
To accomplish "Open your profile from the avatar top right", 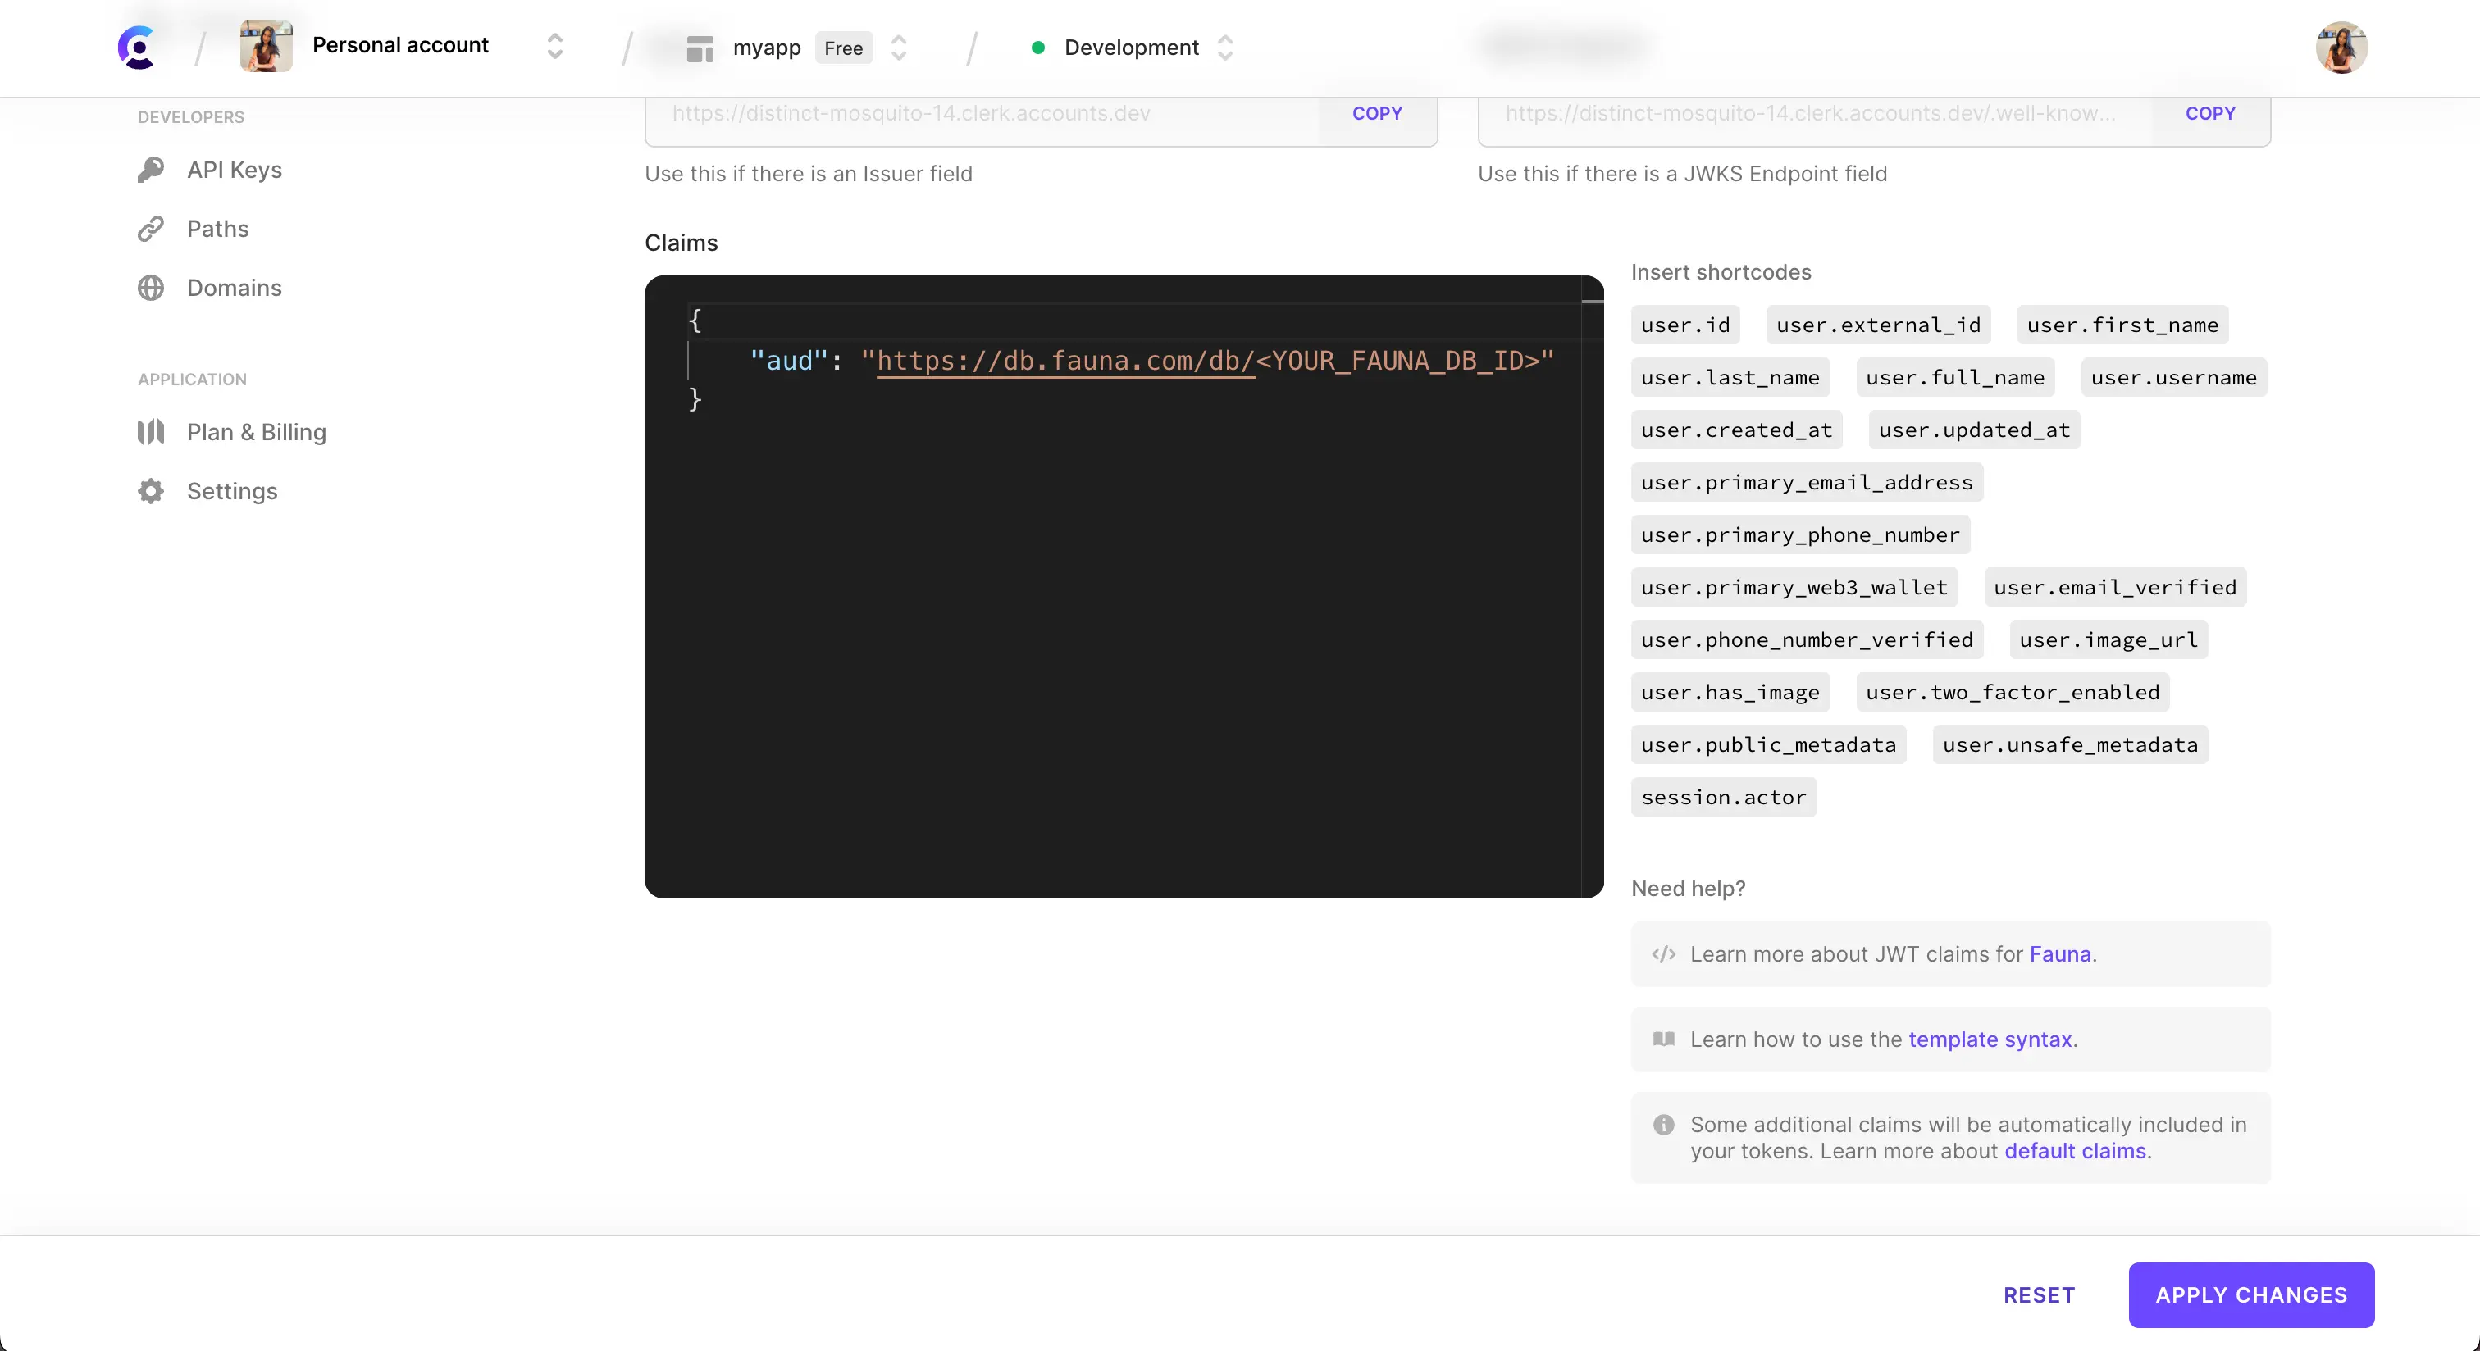I will click(2341, 48).
